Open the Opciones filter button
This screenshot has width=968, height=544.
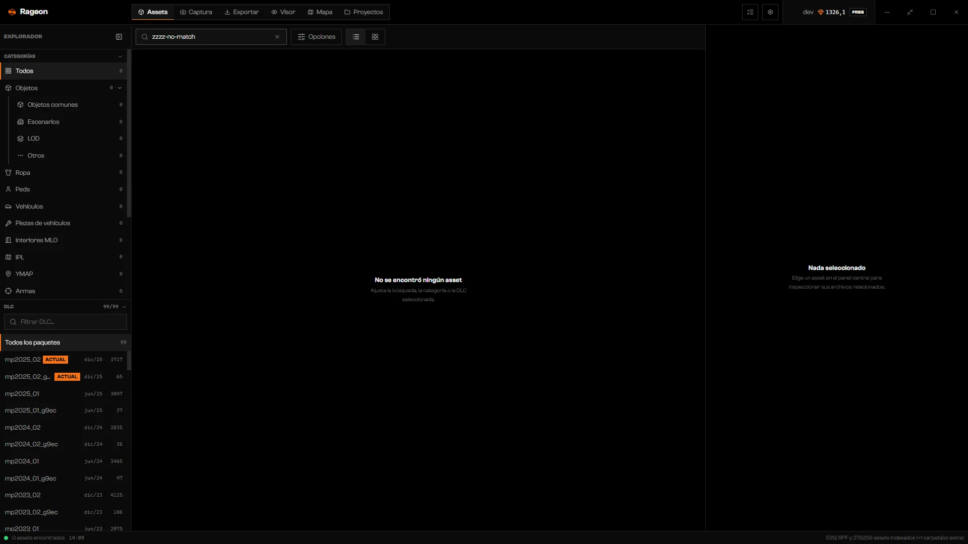pyautogui.click(x=316, y=37)
